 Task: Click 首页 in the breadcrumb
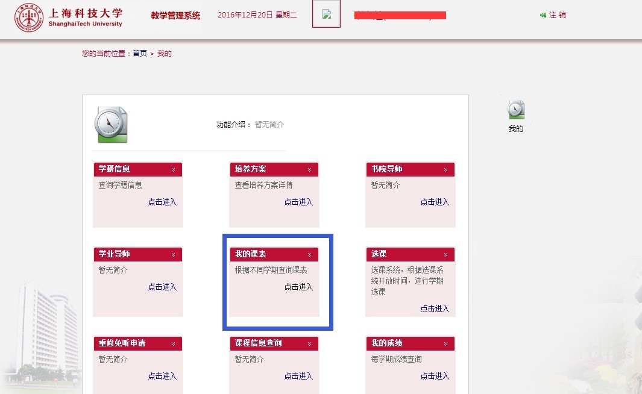point(140,54)
